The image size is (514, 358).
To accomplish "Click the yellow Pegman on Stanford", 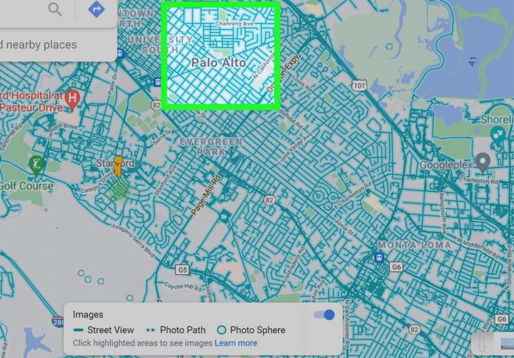I will 117,166.
